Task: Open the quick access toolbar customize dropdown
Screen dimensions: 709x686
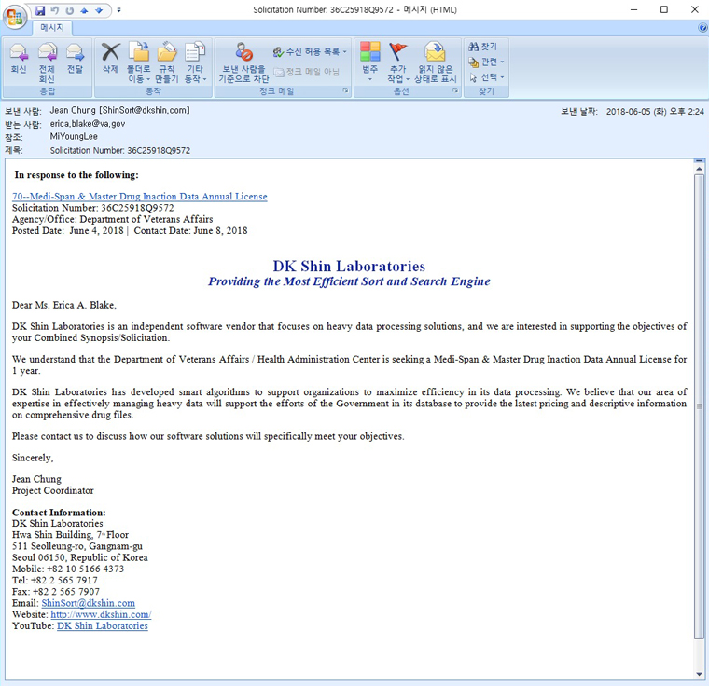Action: click(118, 10)
